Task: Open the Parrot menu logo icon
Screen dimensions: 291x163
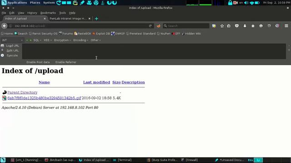Action: click(x=4, y=3)
